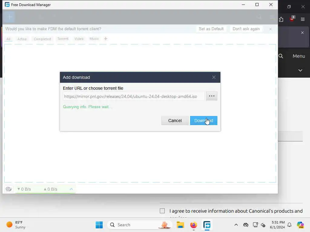310x232 pixels.
Task: Switch to the Video tab
Action: pyautogui.click(x=79, y=39)
